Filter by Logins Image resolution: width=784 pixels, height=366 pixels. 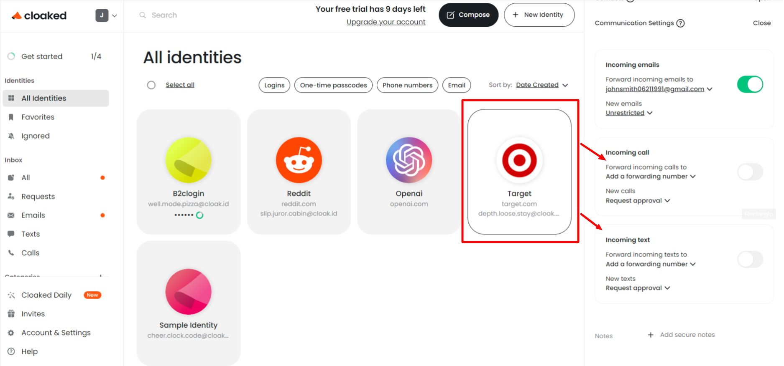coord(274,85)
